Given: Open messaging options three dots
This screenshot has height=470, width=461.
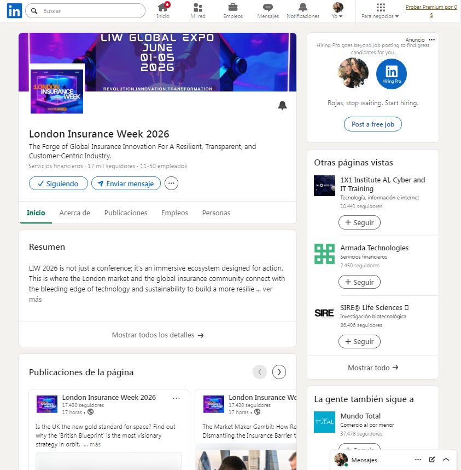Looking at the screenshot, I should [418, 460].
